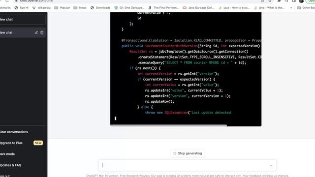Viewport: 315px width, 177px height.
Task: Open the Downloads bookmark
Action: (100, 8)
